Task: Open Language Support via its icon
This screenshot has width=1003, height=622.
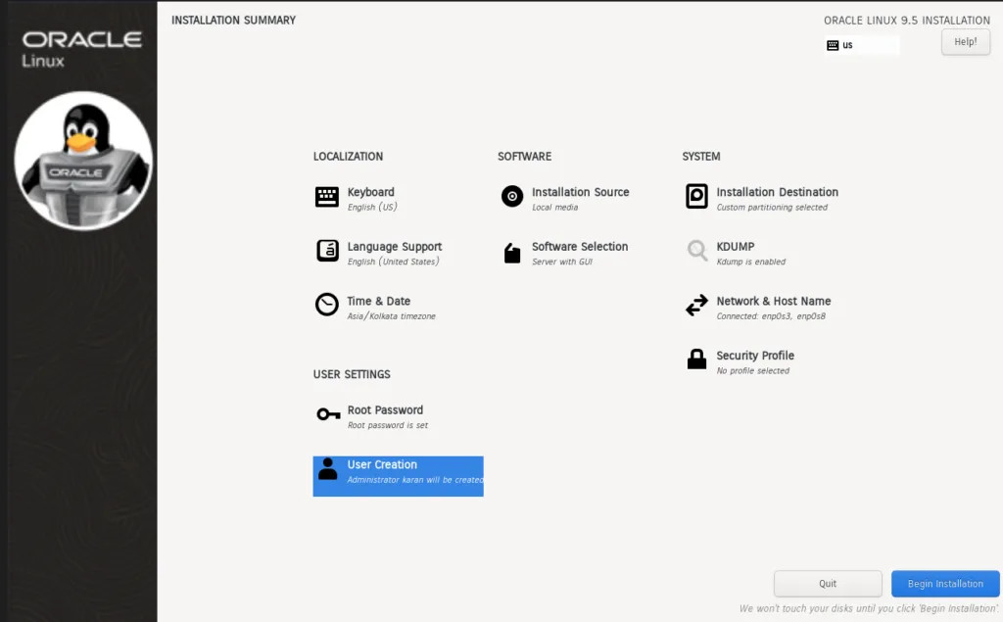Action: pos(327,250)
